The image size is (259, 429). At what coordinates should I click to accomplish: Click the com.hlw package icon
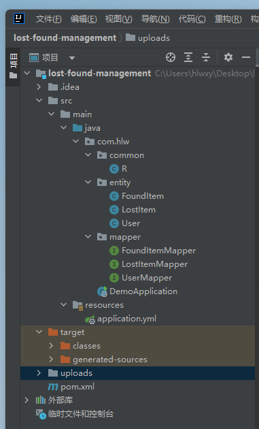coord(90,142)
